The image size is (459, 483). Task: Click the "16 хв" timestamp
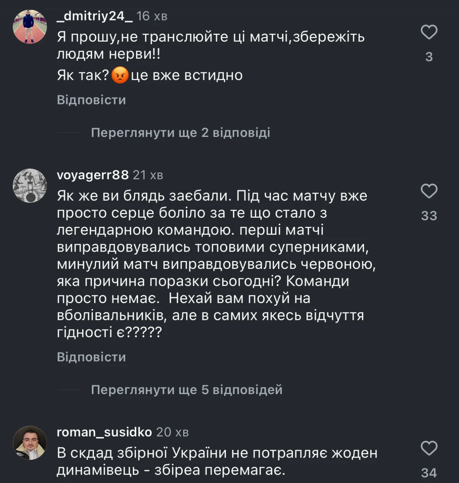[x=152, y=16]
